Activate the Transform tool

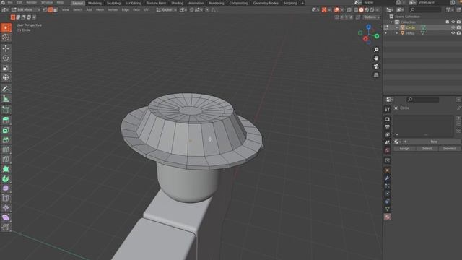click(x=6, y=77)
